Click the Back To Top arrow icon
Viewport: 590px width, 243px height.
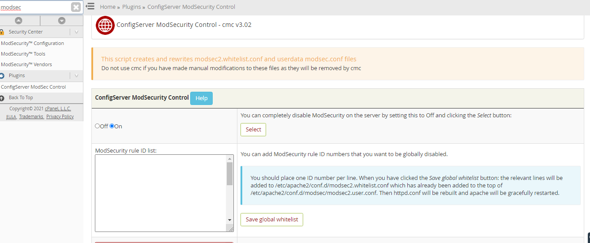(2, 98)
